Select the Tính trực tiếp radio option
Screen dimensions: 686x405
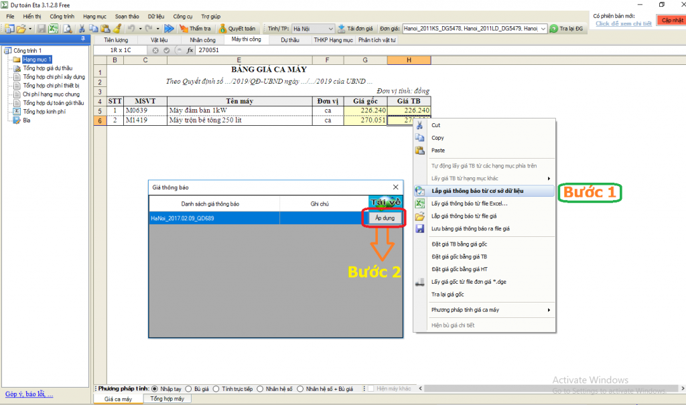click(x=217, y=388)
